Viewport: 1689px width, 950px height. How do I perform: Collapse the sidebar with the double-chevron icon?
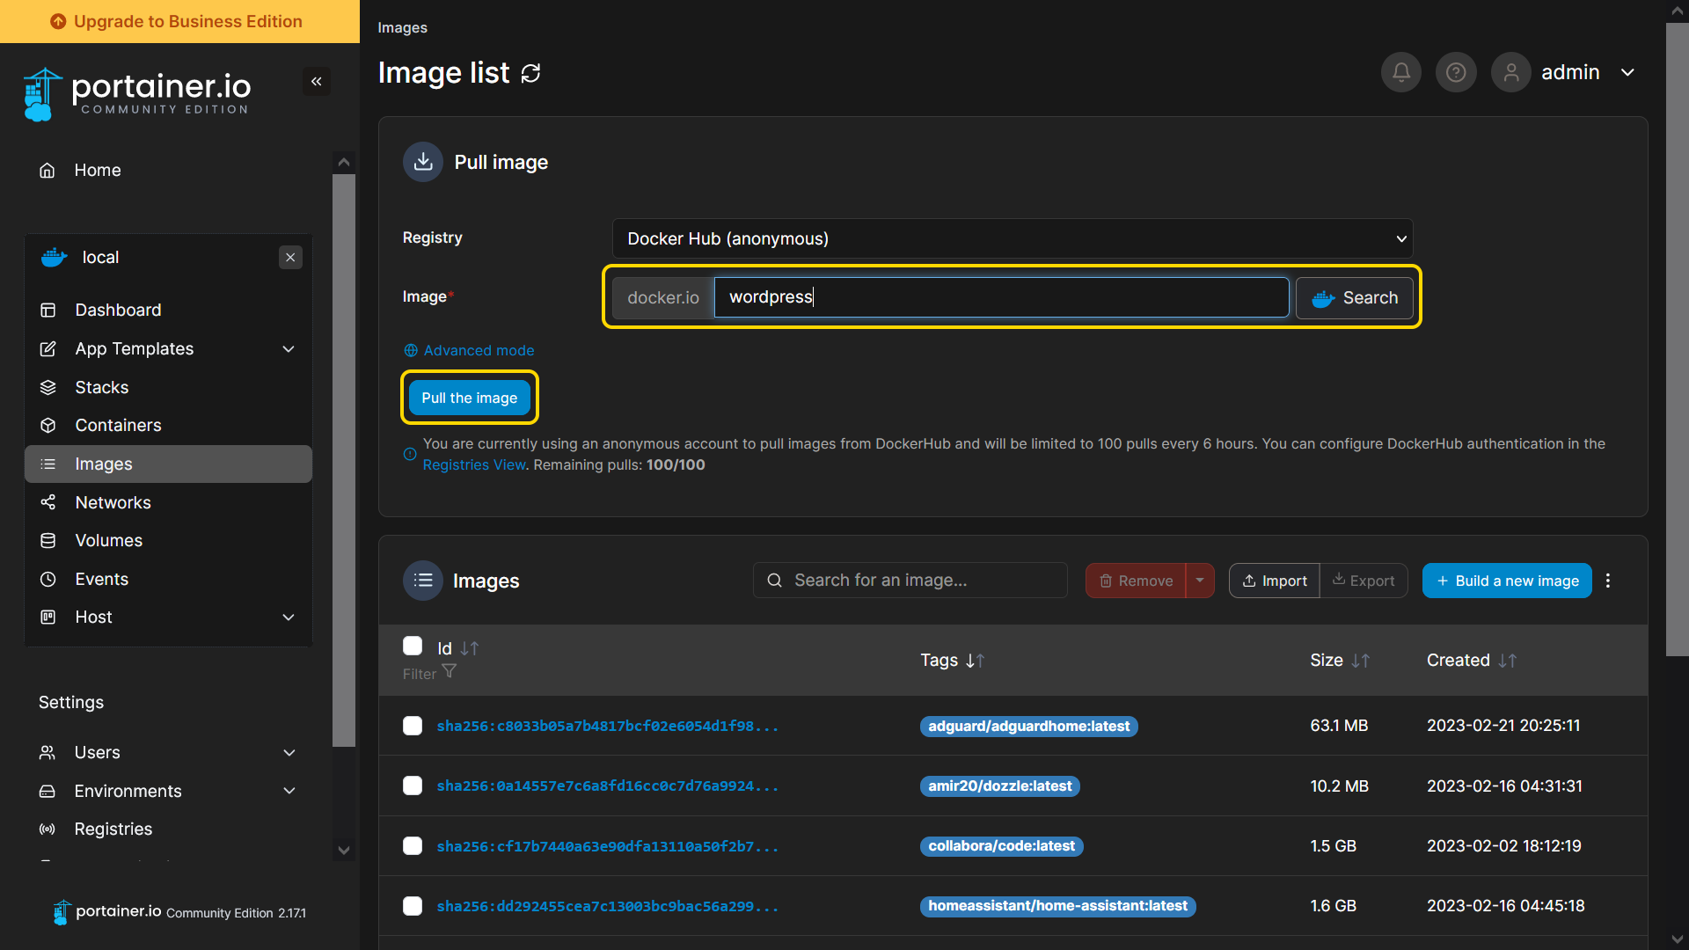pos(317,82)
